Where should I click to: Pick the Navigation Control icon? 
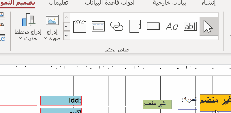pos(98,26)
